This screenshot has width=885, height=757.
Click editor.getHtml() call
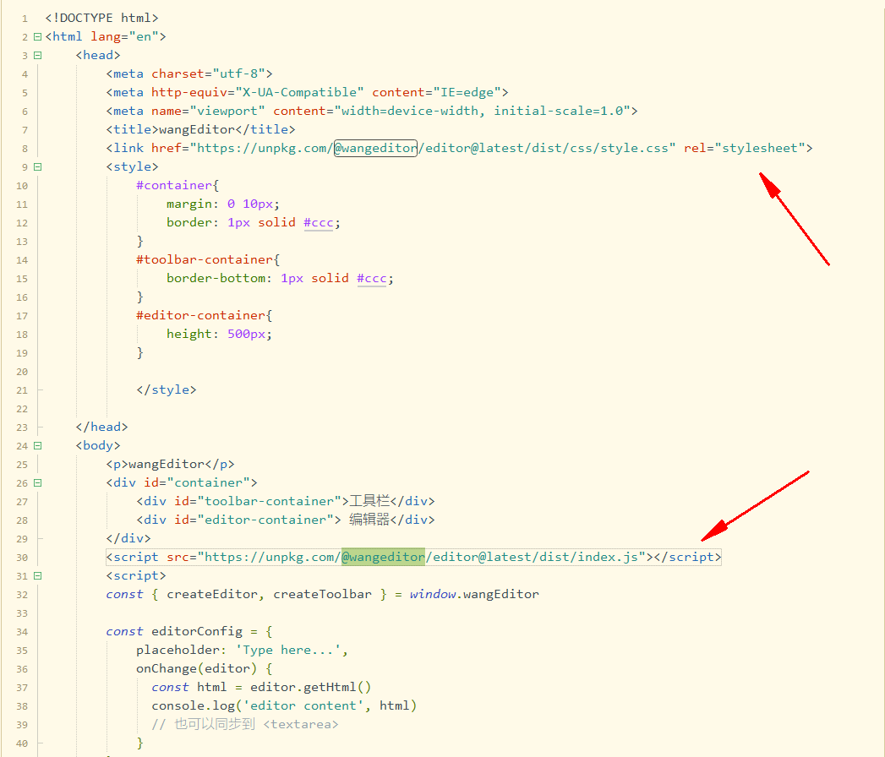[311, 688]
